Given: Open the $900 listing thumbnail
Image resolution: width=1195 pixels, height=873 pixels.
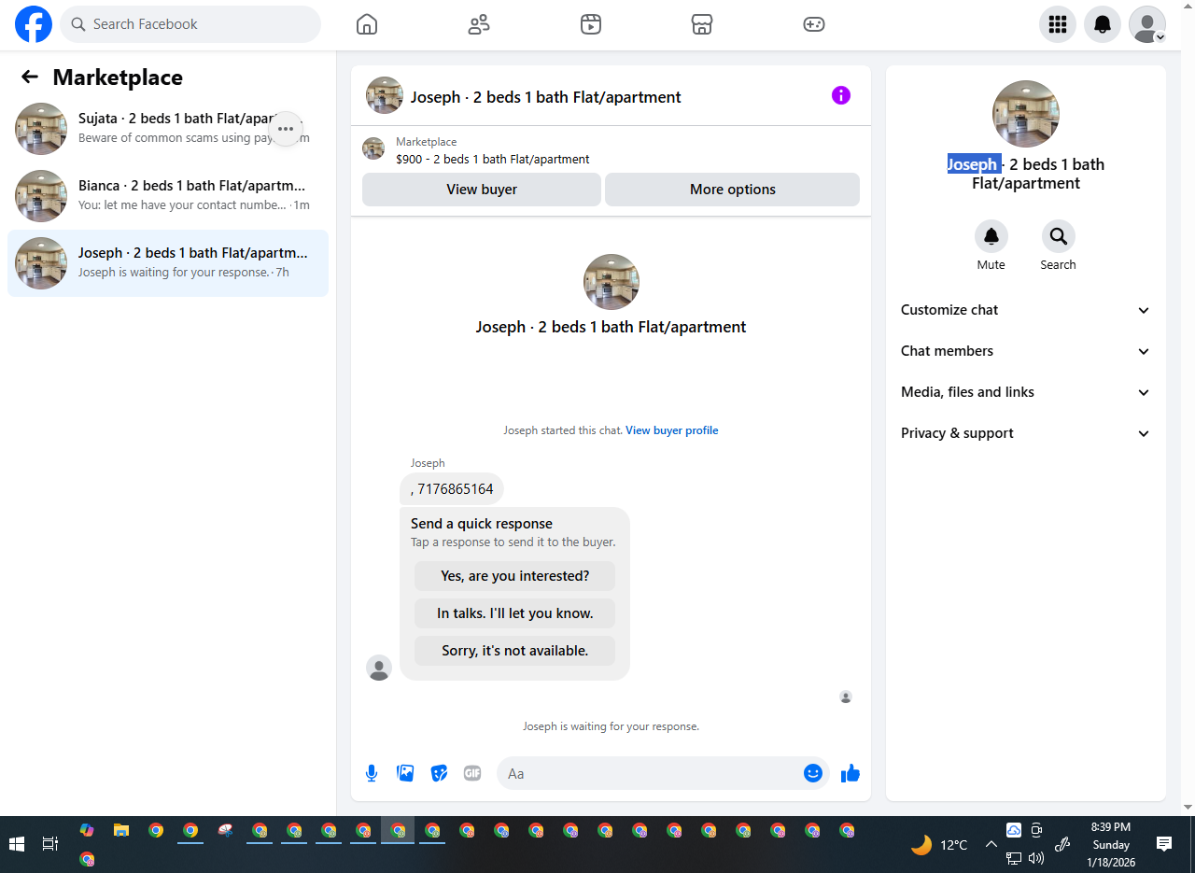Looking at the screenshot, I should point(373,149).
